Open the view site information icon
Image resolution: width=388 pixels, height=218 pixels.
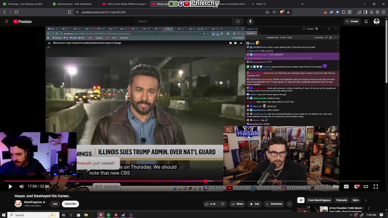coord(77,12)
